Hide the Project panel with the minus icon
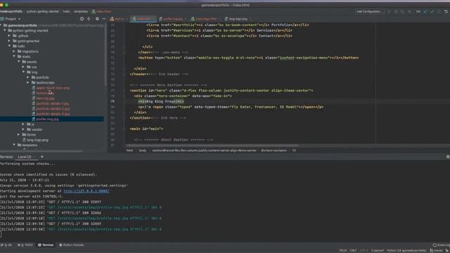450x253 pixels. [x=104, y=19]
